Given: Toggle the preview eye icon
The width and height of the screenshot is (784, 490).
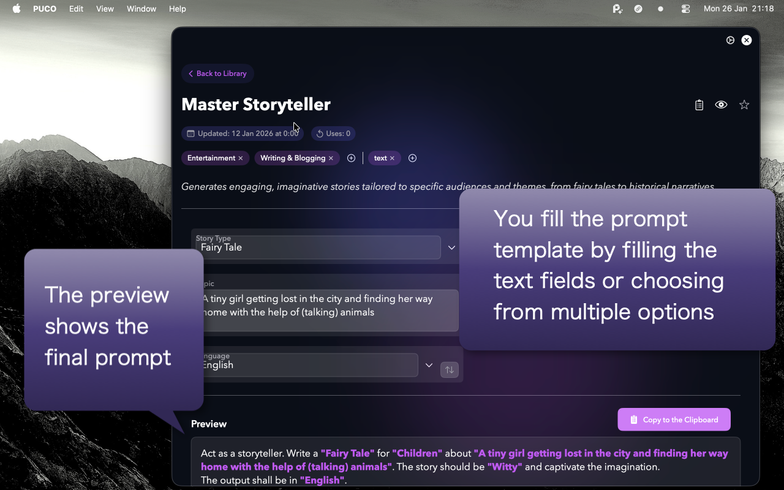Looking at the screenshot, I should (x=721, y=104).
